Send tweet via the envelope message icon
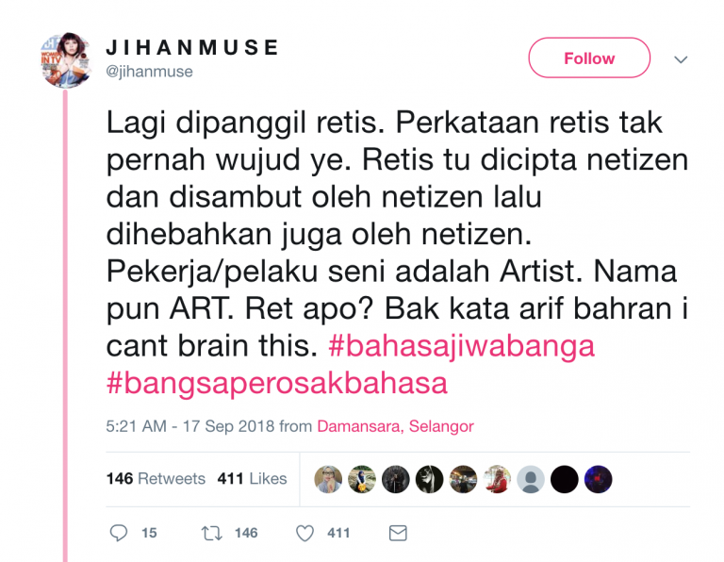The height and width of the screenshot is (562, 724). (x=398, y=533)
